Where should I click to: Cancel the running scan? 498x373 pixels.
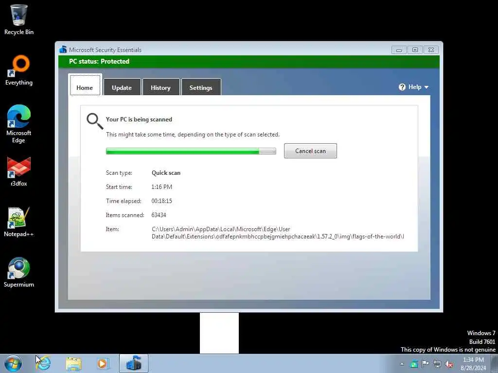point(310,151)
